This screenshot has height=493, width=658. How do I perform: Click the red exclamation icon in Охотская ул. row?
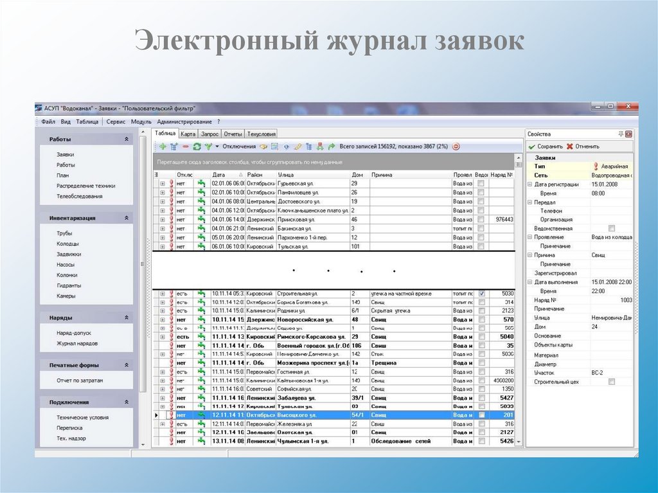(x=171, y=432)
